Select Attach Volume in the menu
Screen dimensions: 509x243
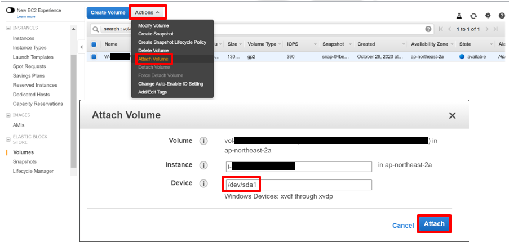tap(153, 59)
